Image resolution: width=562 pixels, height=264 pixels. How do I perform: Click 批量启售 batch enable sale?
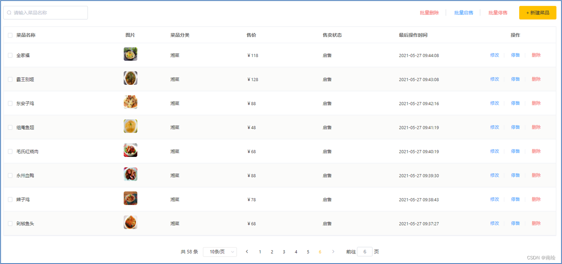(464, 13)
